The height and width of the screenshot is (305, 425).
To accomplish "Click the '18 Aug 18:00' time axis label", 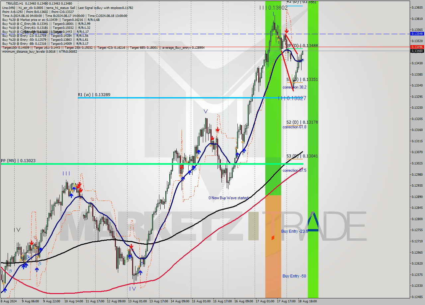I will pos(307,301).
